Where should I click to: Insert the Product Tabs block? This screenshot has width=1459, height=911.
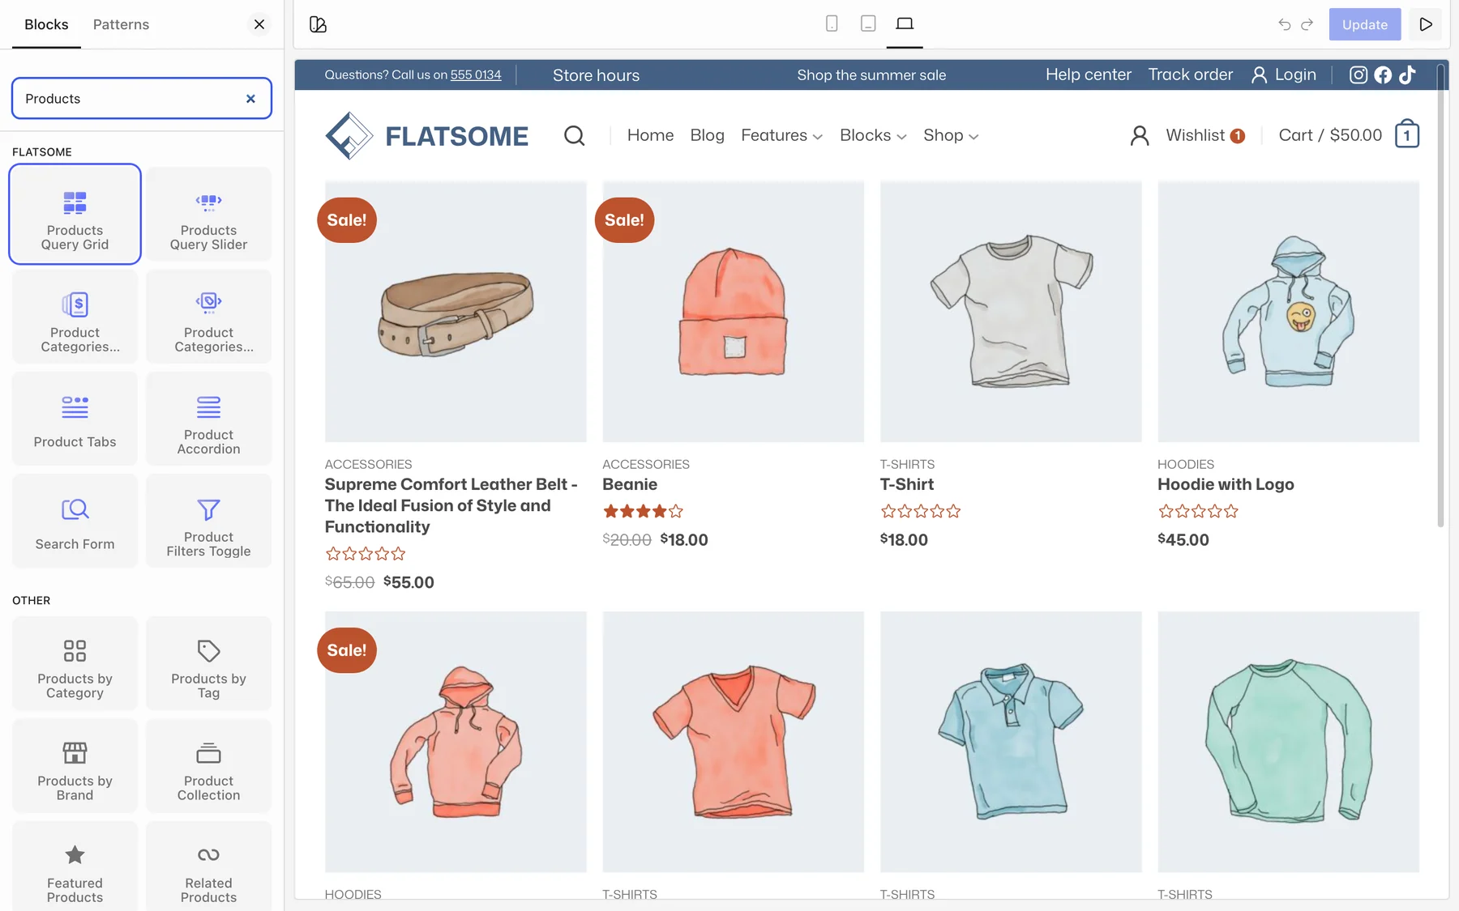(75, 419)
